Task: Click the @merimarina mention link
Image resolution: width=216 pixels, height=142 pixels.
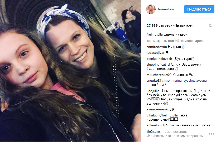Action: click(x=172, y=81)
